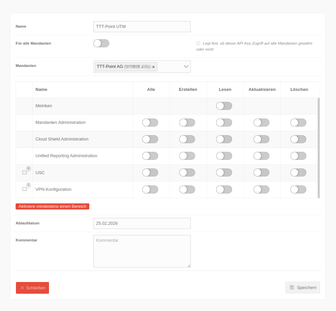Enable Alle for Mandanten Administration
Image resolution: width=336 pixels, height=311 pixels.
[150, 123]
